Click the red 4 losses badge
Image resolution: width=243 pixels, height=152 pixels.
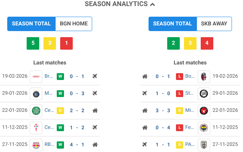[x=207, y=43]
